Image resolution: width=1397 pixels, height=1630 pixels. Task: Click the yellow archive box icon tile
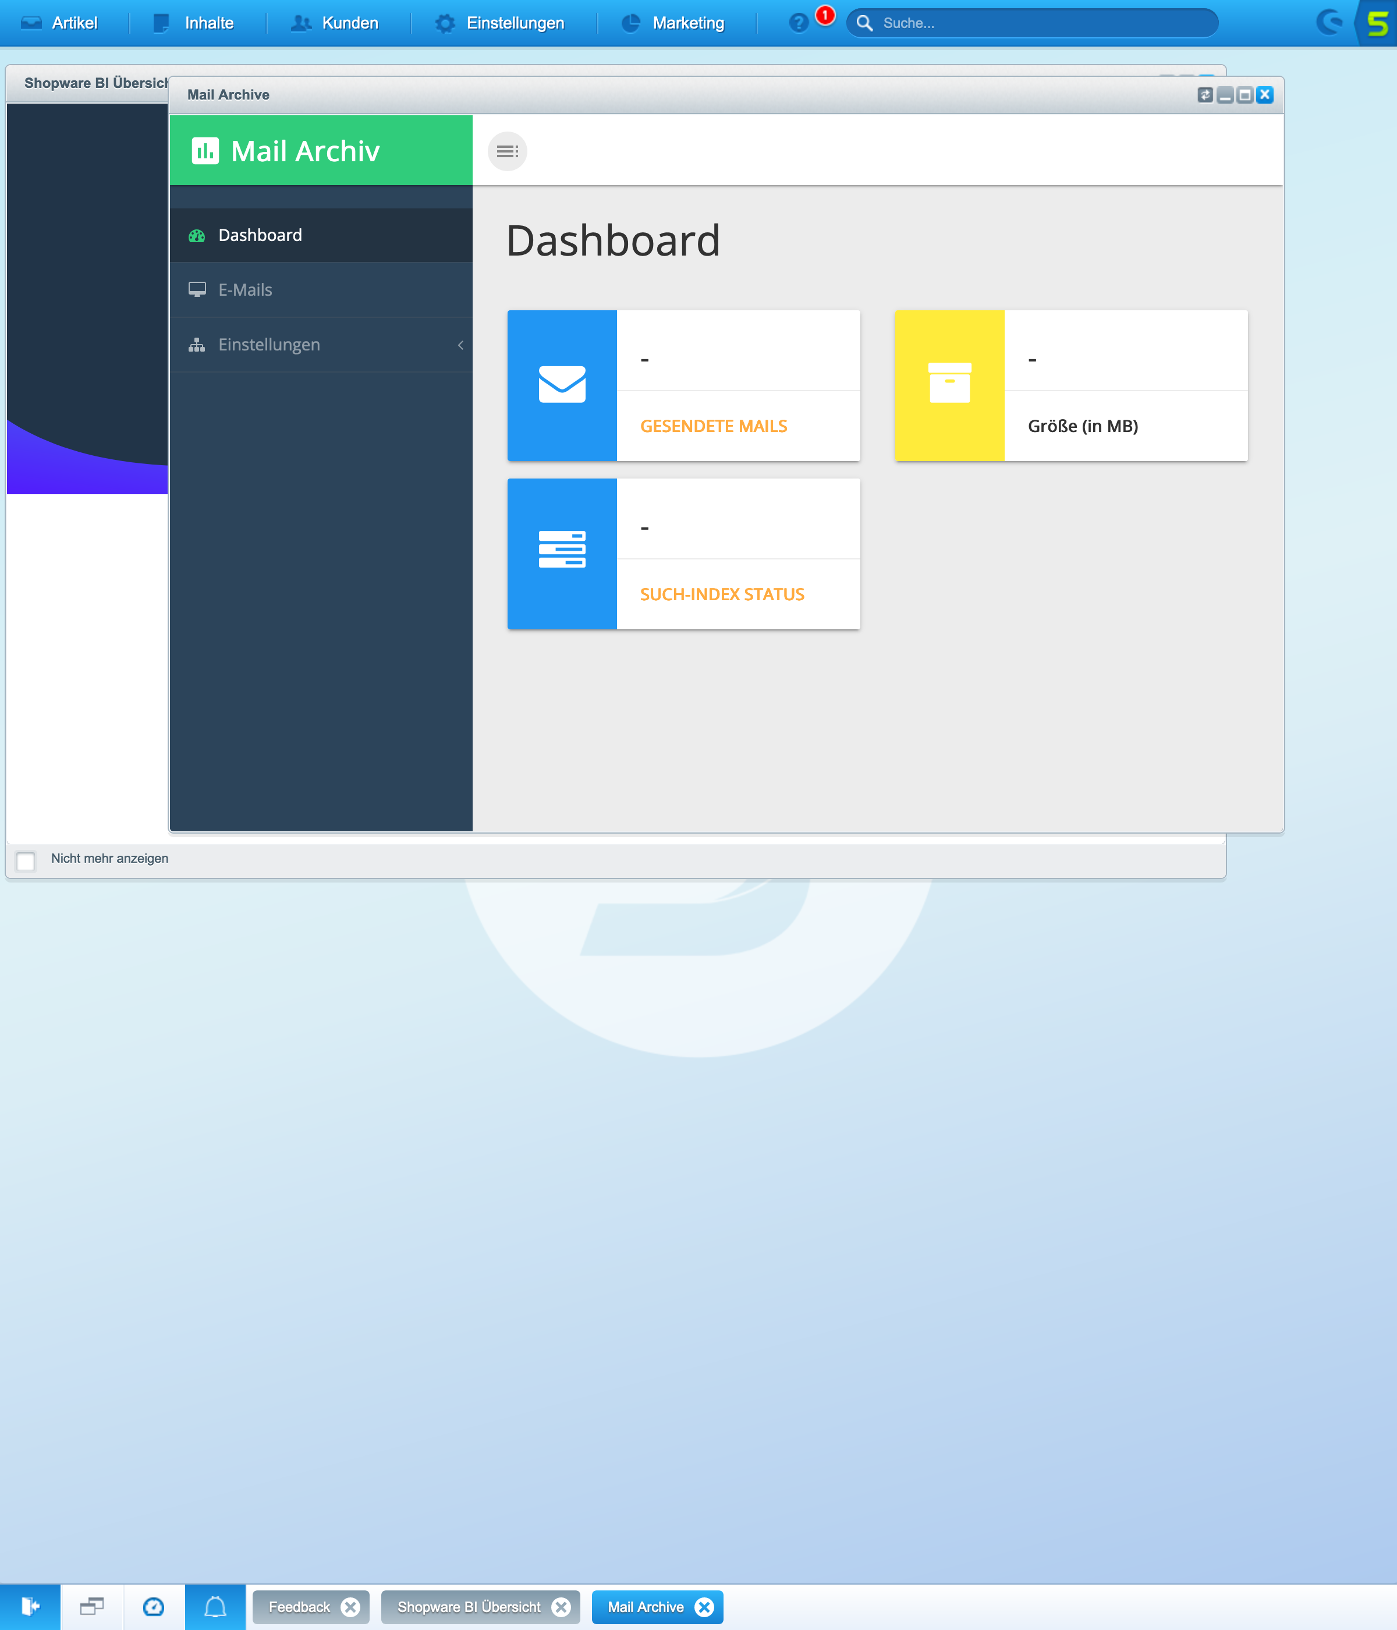click(949, 385)
